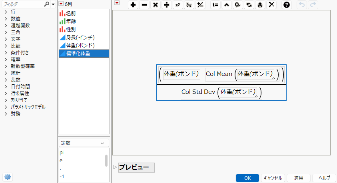Click the minus (subtract) operator button
This screenshot has width=337, height=183.
(144, 5)
